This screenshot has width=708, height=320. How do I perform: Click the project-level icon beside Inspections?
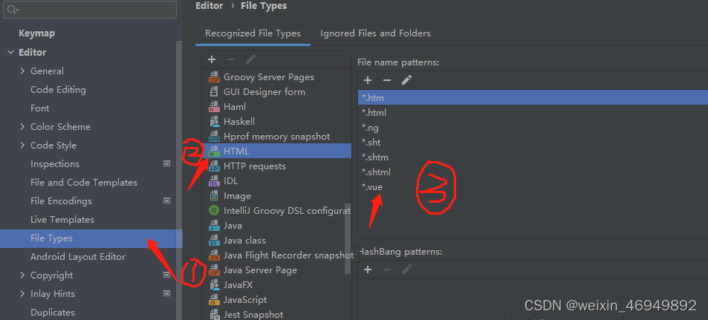click(166, 164)
